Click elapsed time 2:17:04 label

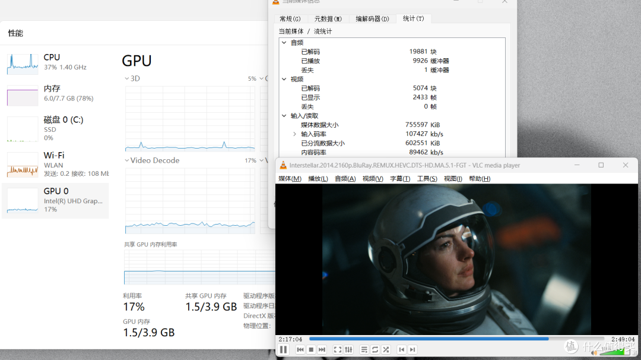point(290,339)
